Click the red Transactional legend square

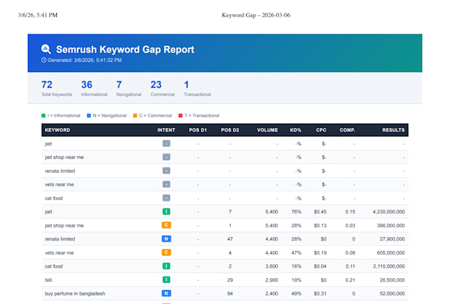180,115
